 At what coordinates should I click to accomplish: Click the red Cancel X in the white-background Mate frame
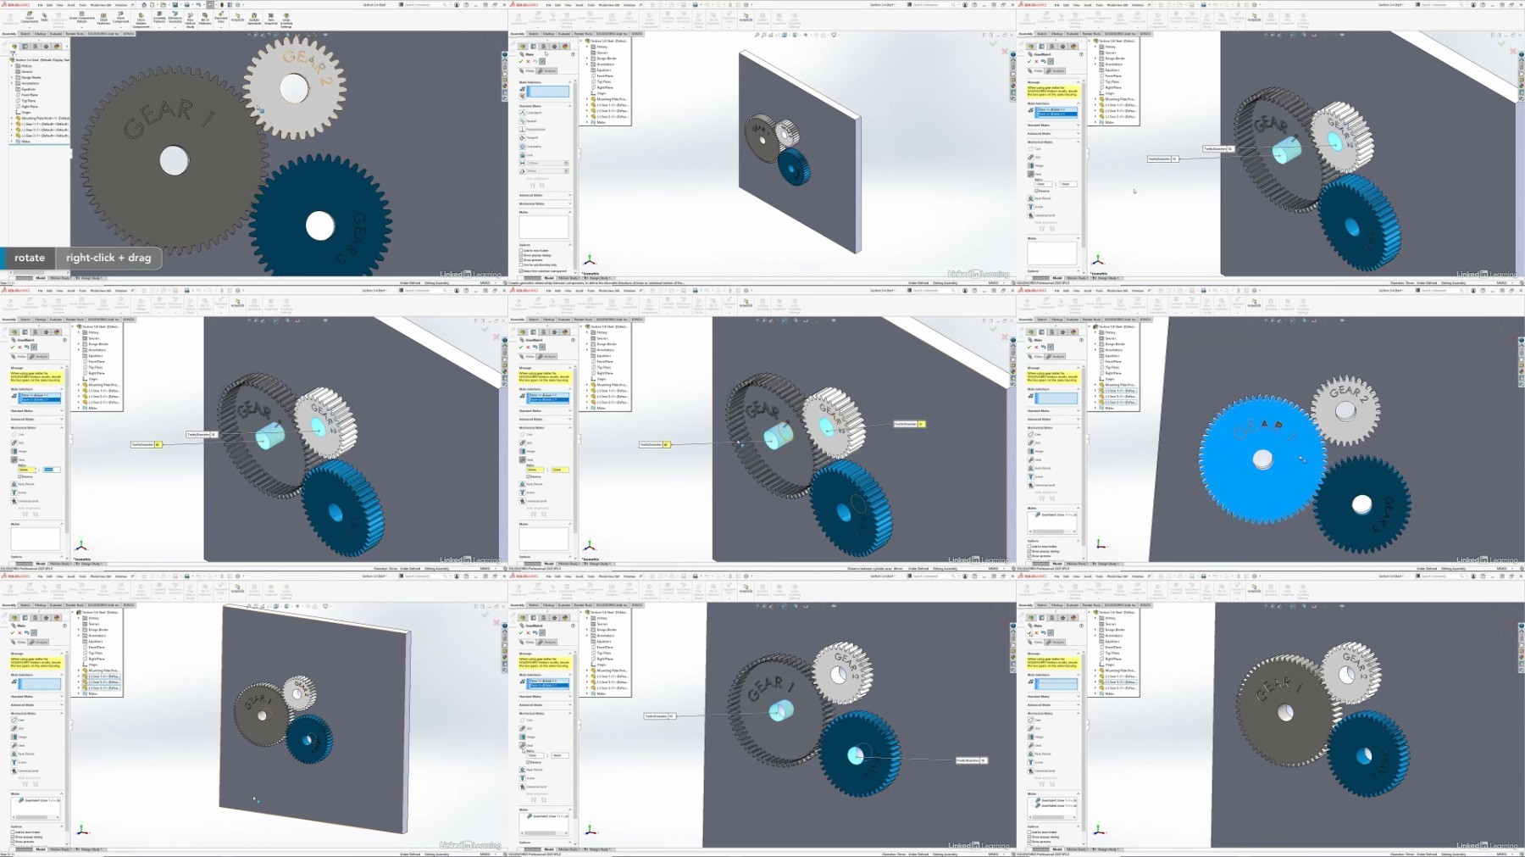(x=528, y=61)
